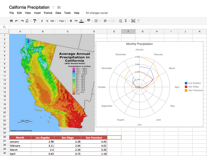
Task: Format selection as currency
Action: click(42, 21)
